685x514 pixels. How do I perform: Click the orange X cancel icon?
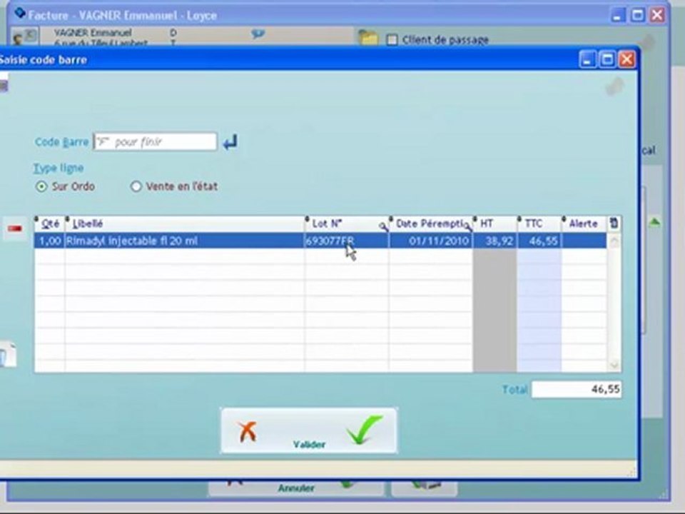pos(248,431)
